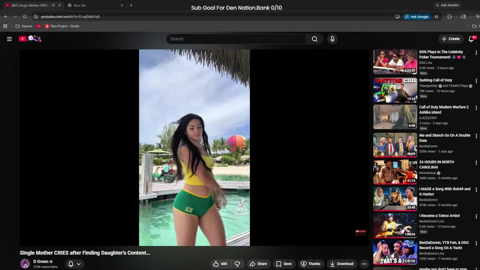The height and width of the screenshot is (270, 480).
Task: Click the browser address bar URL
Action: [70, 16]
